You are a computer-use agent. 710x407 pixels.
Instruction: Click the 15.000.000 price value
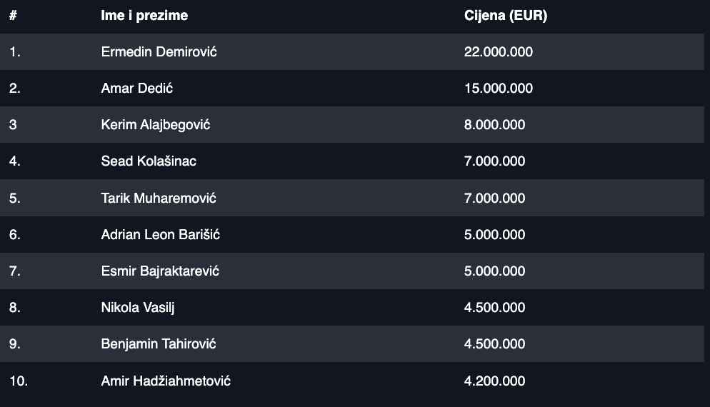click(498, 89)
